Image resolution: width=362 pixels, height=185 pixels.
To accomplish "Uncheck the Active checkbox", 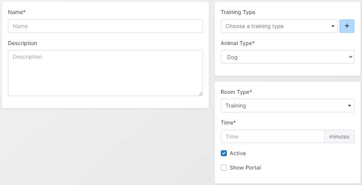I will click(x=224, y=153).
